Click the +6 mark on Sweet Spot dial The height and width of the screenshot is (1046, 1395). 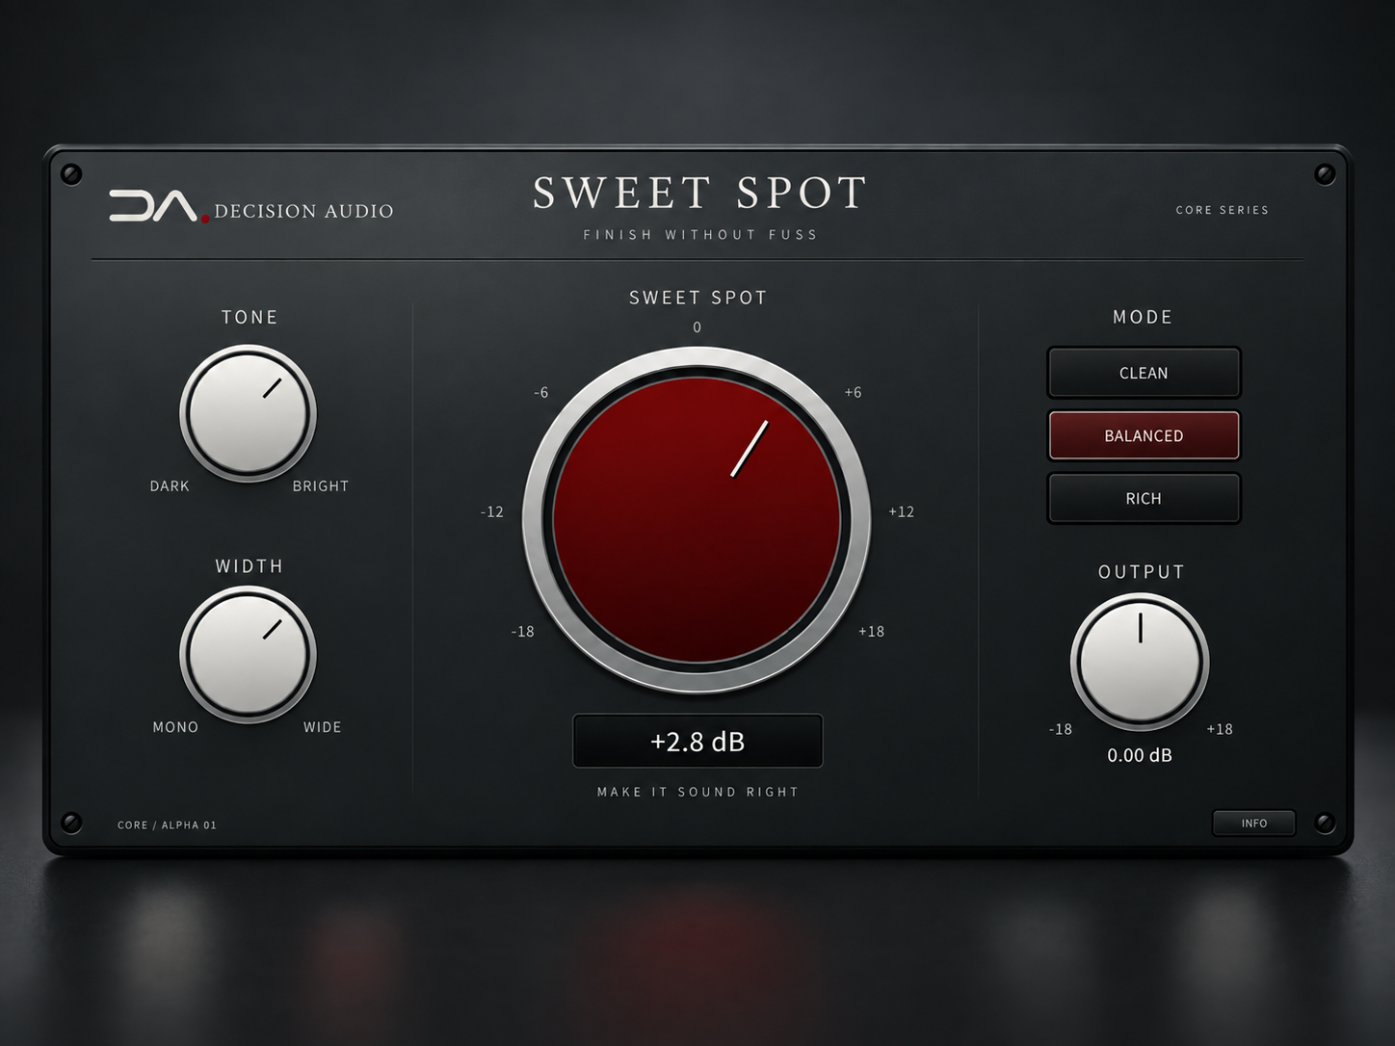[853, 393]
